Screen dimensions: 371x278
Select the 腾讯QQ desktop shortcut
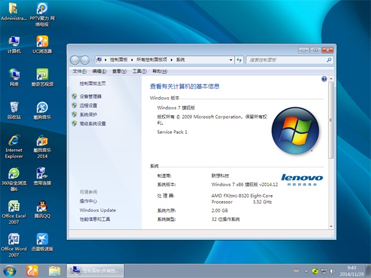[x=42, y=209]
